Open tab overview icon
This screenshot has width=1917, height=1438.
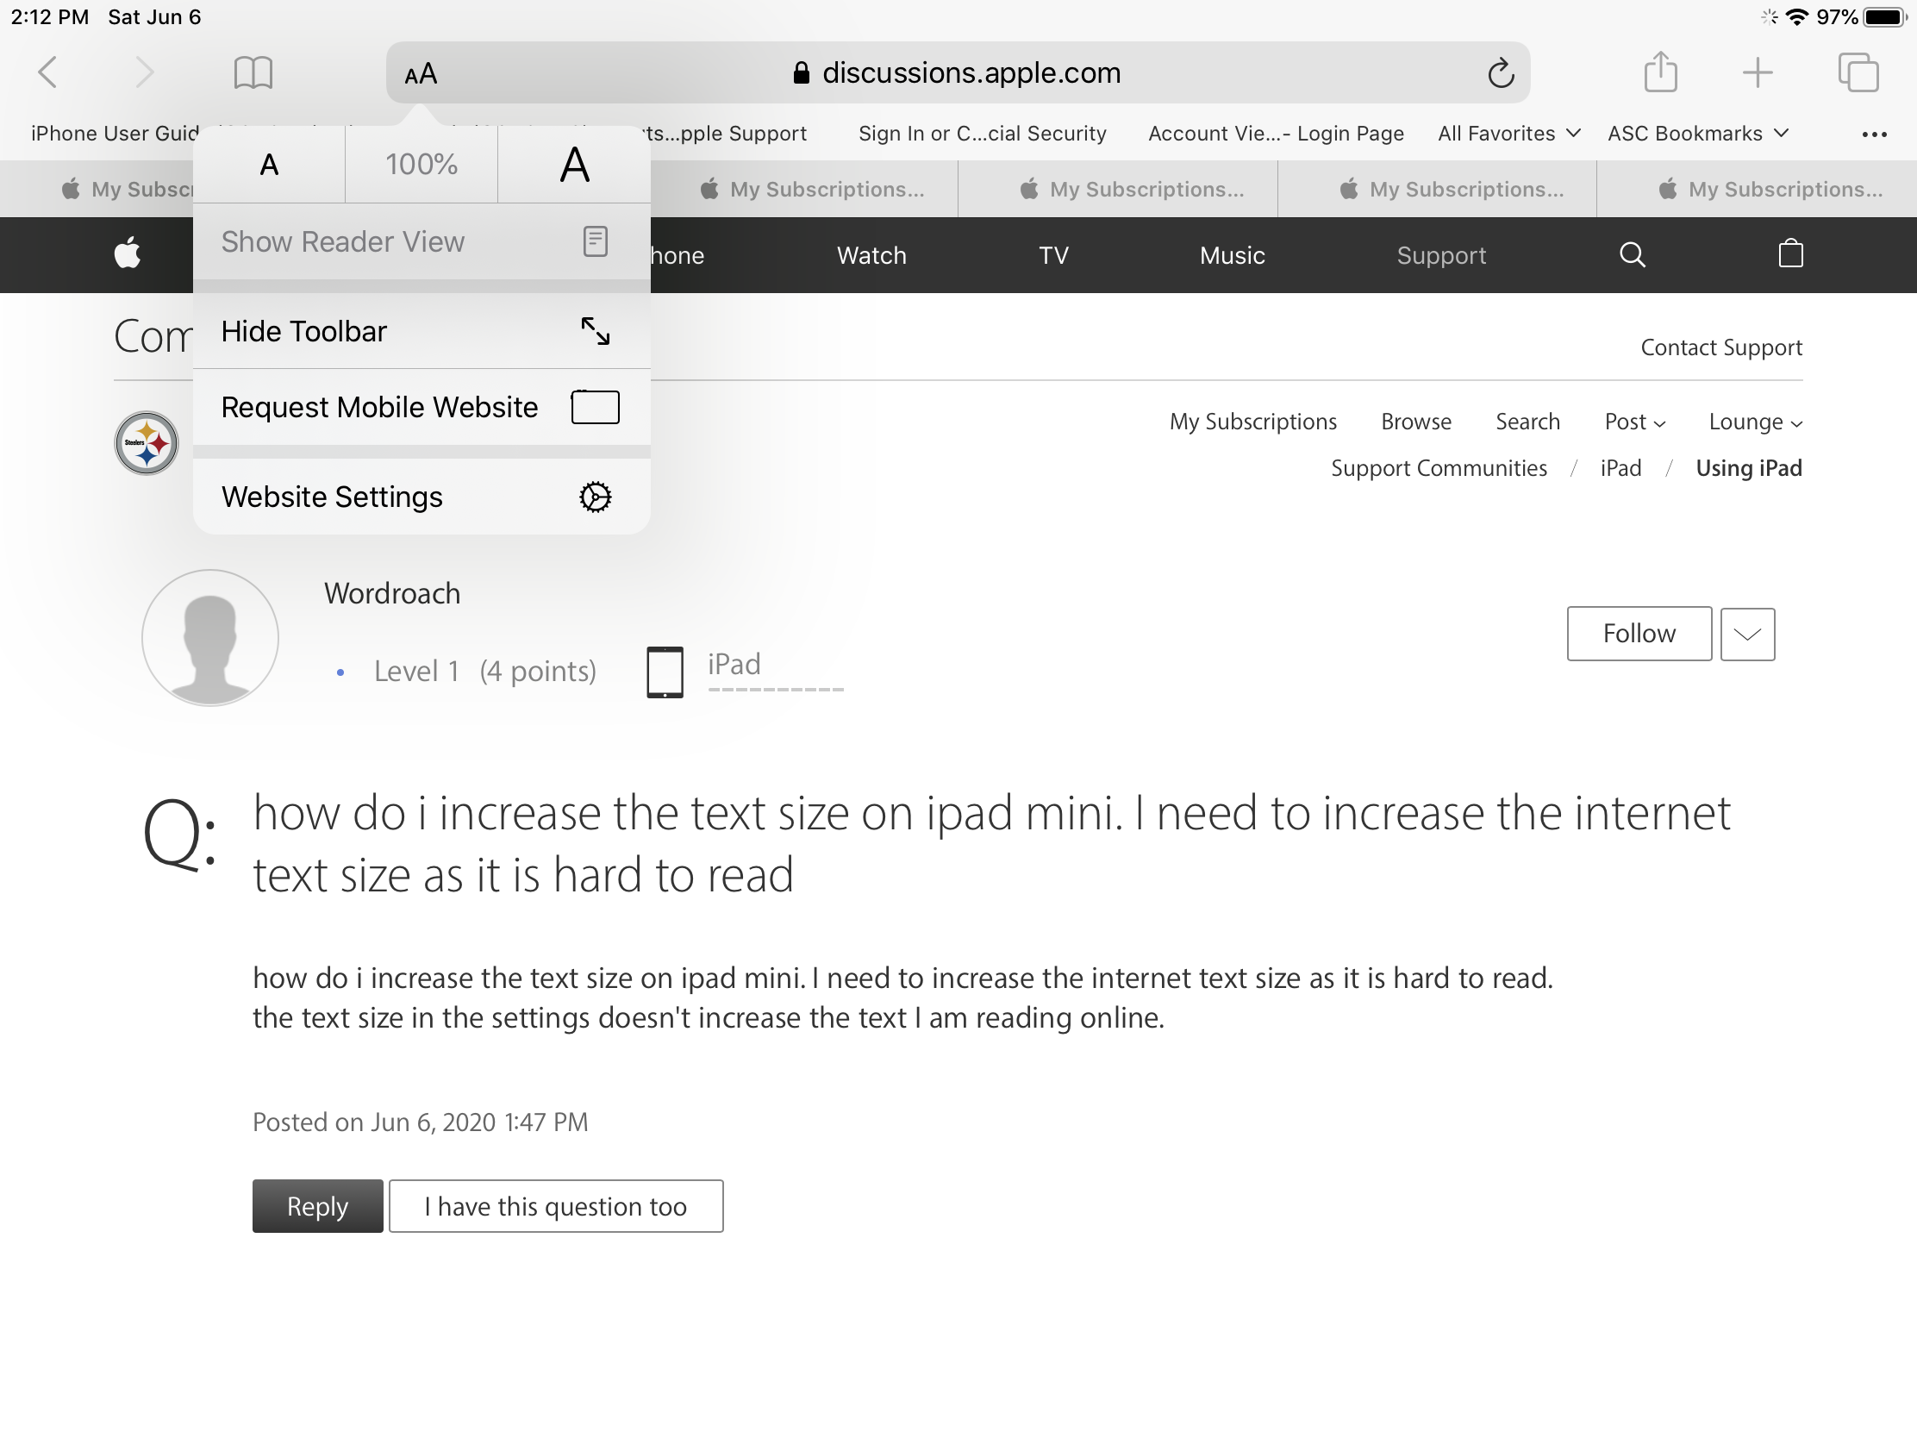pyautogui.click(x=1858, y=72)
